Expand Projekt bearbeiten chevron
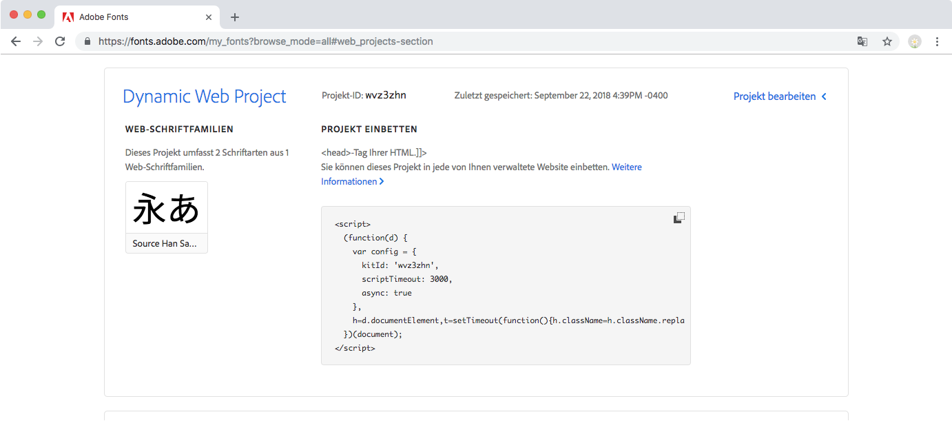952x421 pixels. (824, 96)
